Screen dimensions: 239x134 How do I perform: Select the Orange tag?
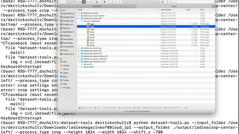(x=65, y=66)
